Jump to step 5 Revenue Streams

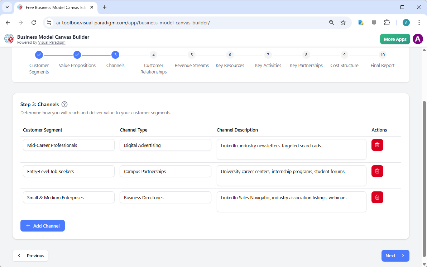click(192, 55)
